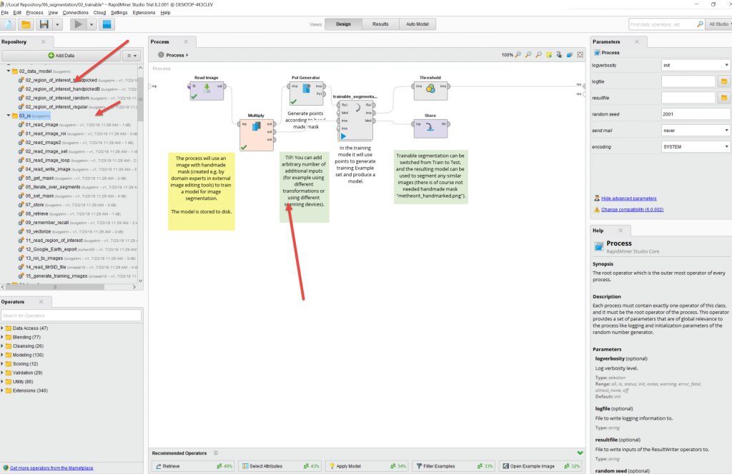
Task: Click the Save process floppy disk icon
Action: click(x=44, y=24)
